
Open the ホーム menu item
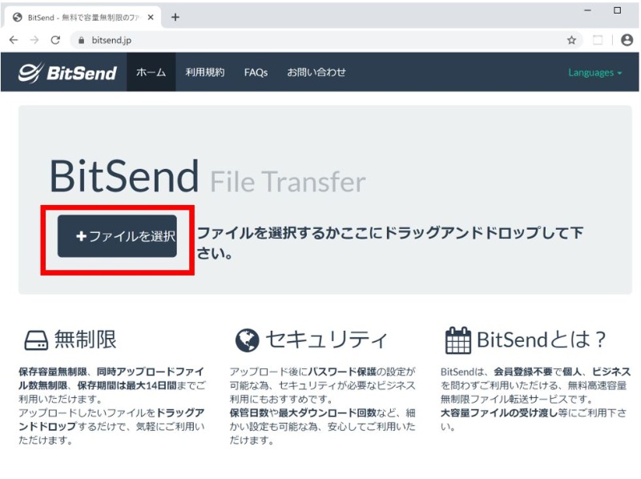tap(151, 72)
